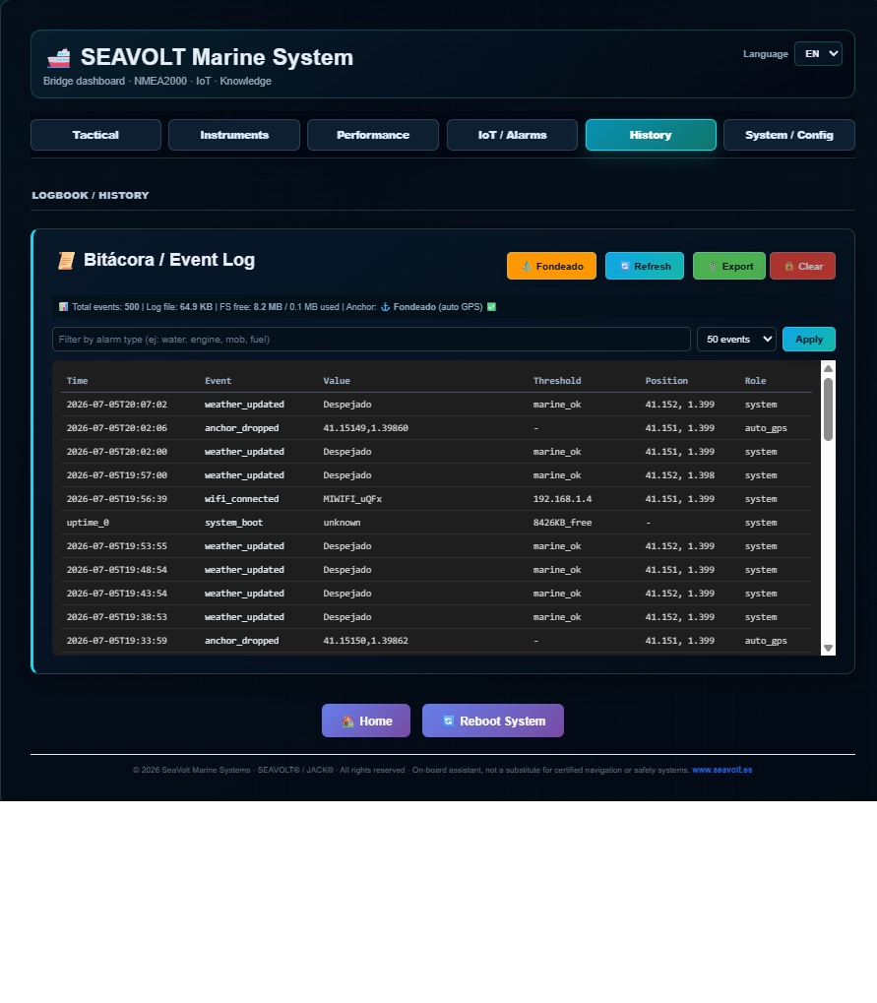The height and width of the screenshot is (1003, 877).
Task: Select timestamp 2026-07-05T19:33:59
Action: click(x=117, y=641)
